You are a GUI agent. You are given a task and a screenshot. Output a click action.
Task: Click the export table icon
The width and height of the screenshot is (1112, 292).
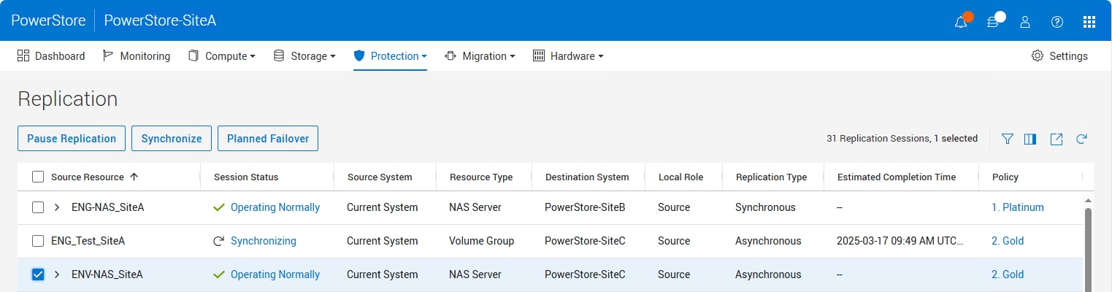1057,139
